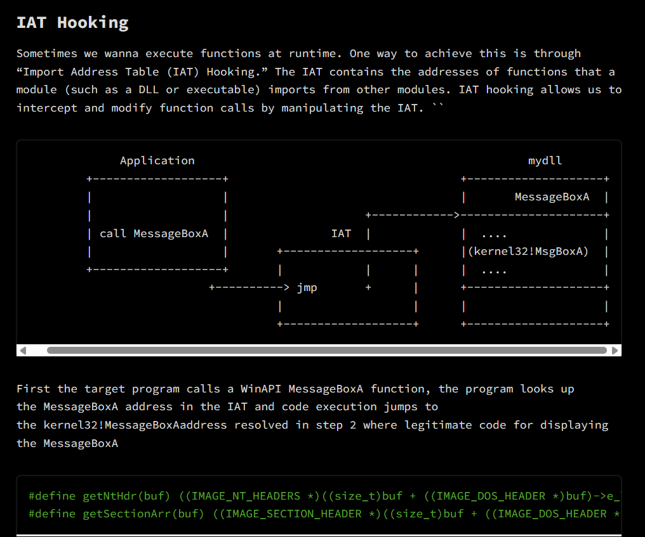Click the "#define getSectionArr(buf)" code line
Screen dimensions: 645x537
(324, 514)
